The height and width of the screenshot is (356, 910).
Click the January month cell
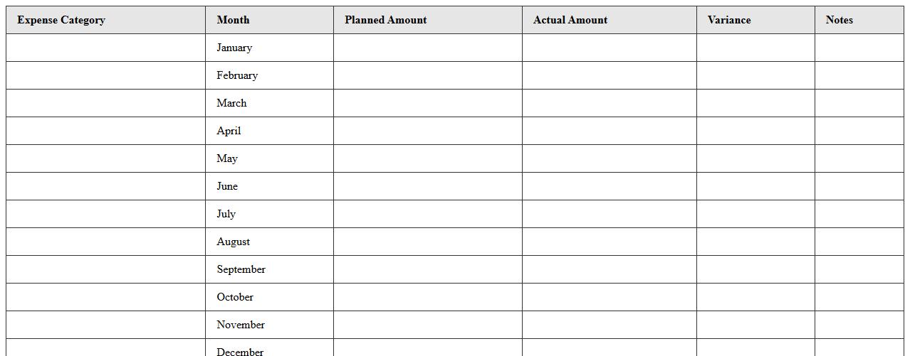pyautogui.click(x=269, y=48)
